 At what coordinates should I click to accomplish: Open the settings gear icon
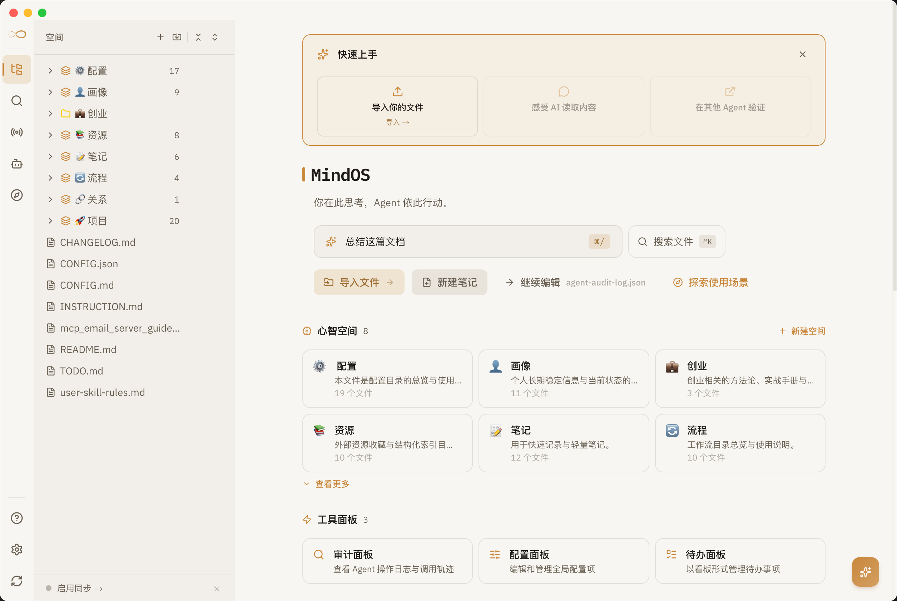click(17, 550)
